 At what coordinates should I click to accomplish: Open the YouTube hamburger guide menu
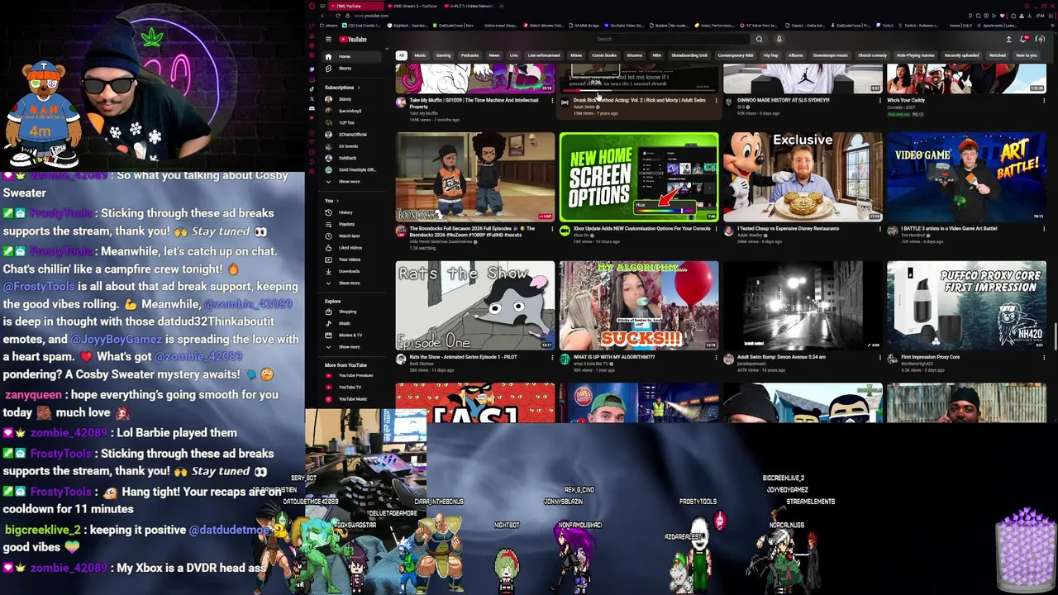328,40
